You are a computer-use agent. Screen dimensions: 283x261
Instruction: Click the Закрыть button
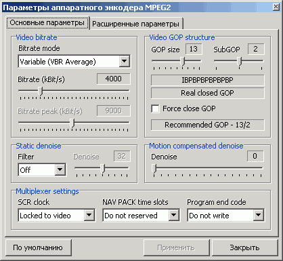point(245,248)
